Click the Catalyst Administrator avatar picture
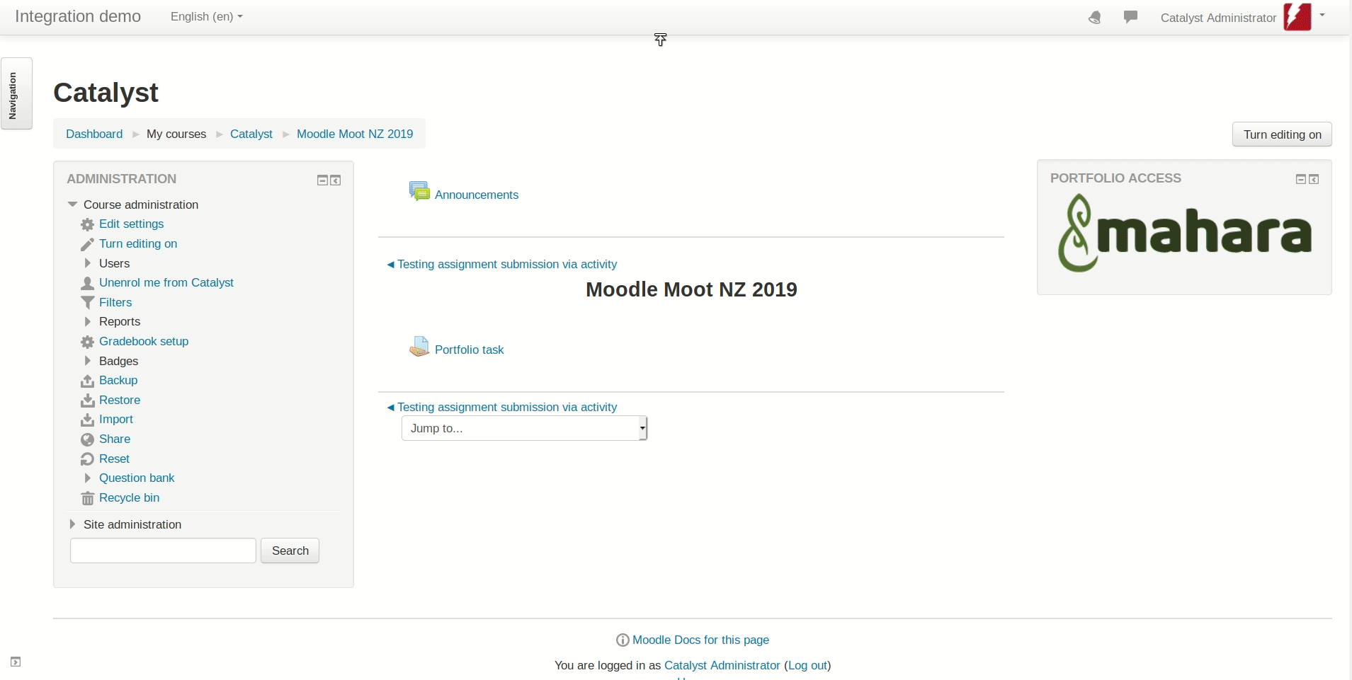The width and height of the screenshot is (1352, 680). [x=1297, y=17]
